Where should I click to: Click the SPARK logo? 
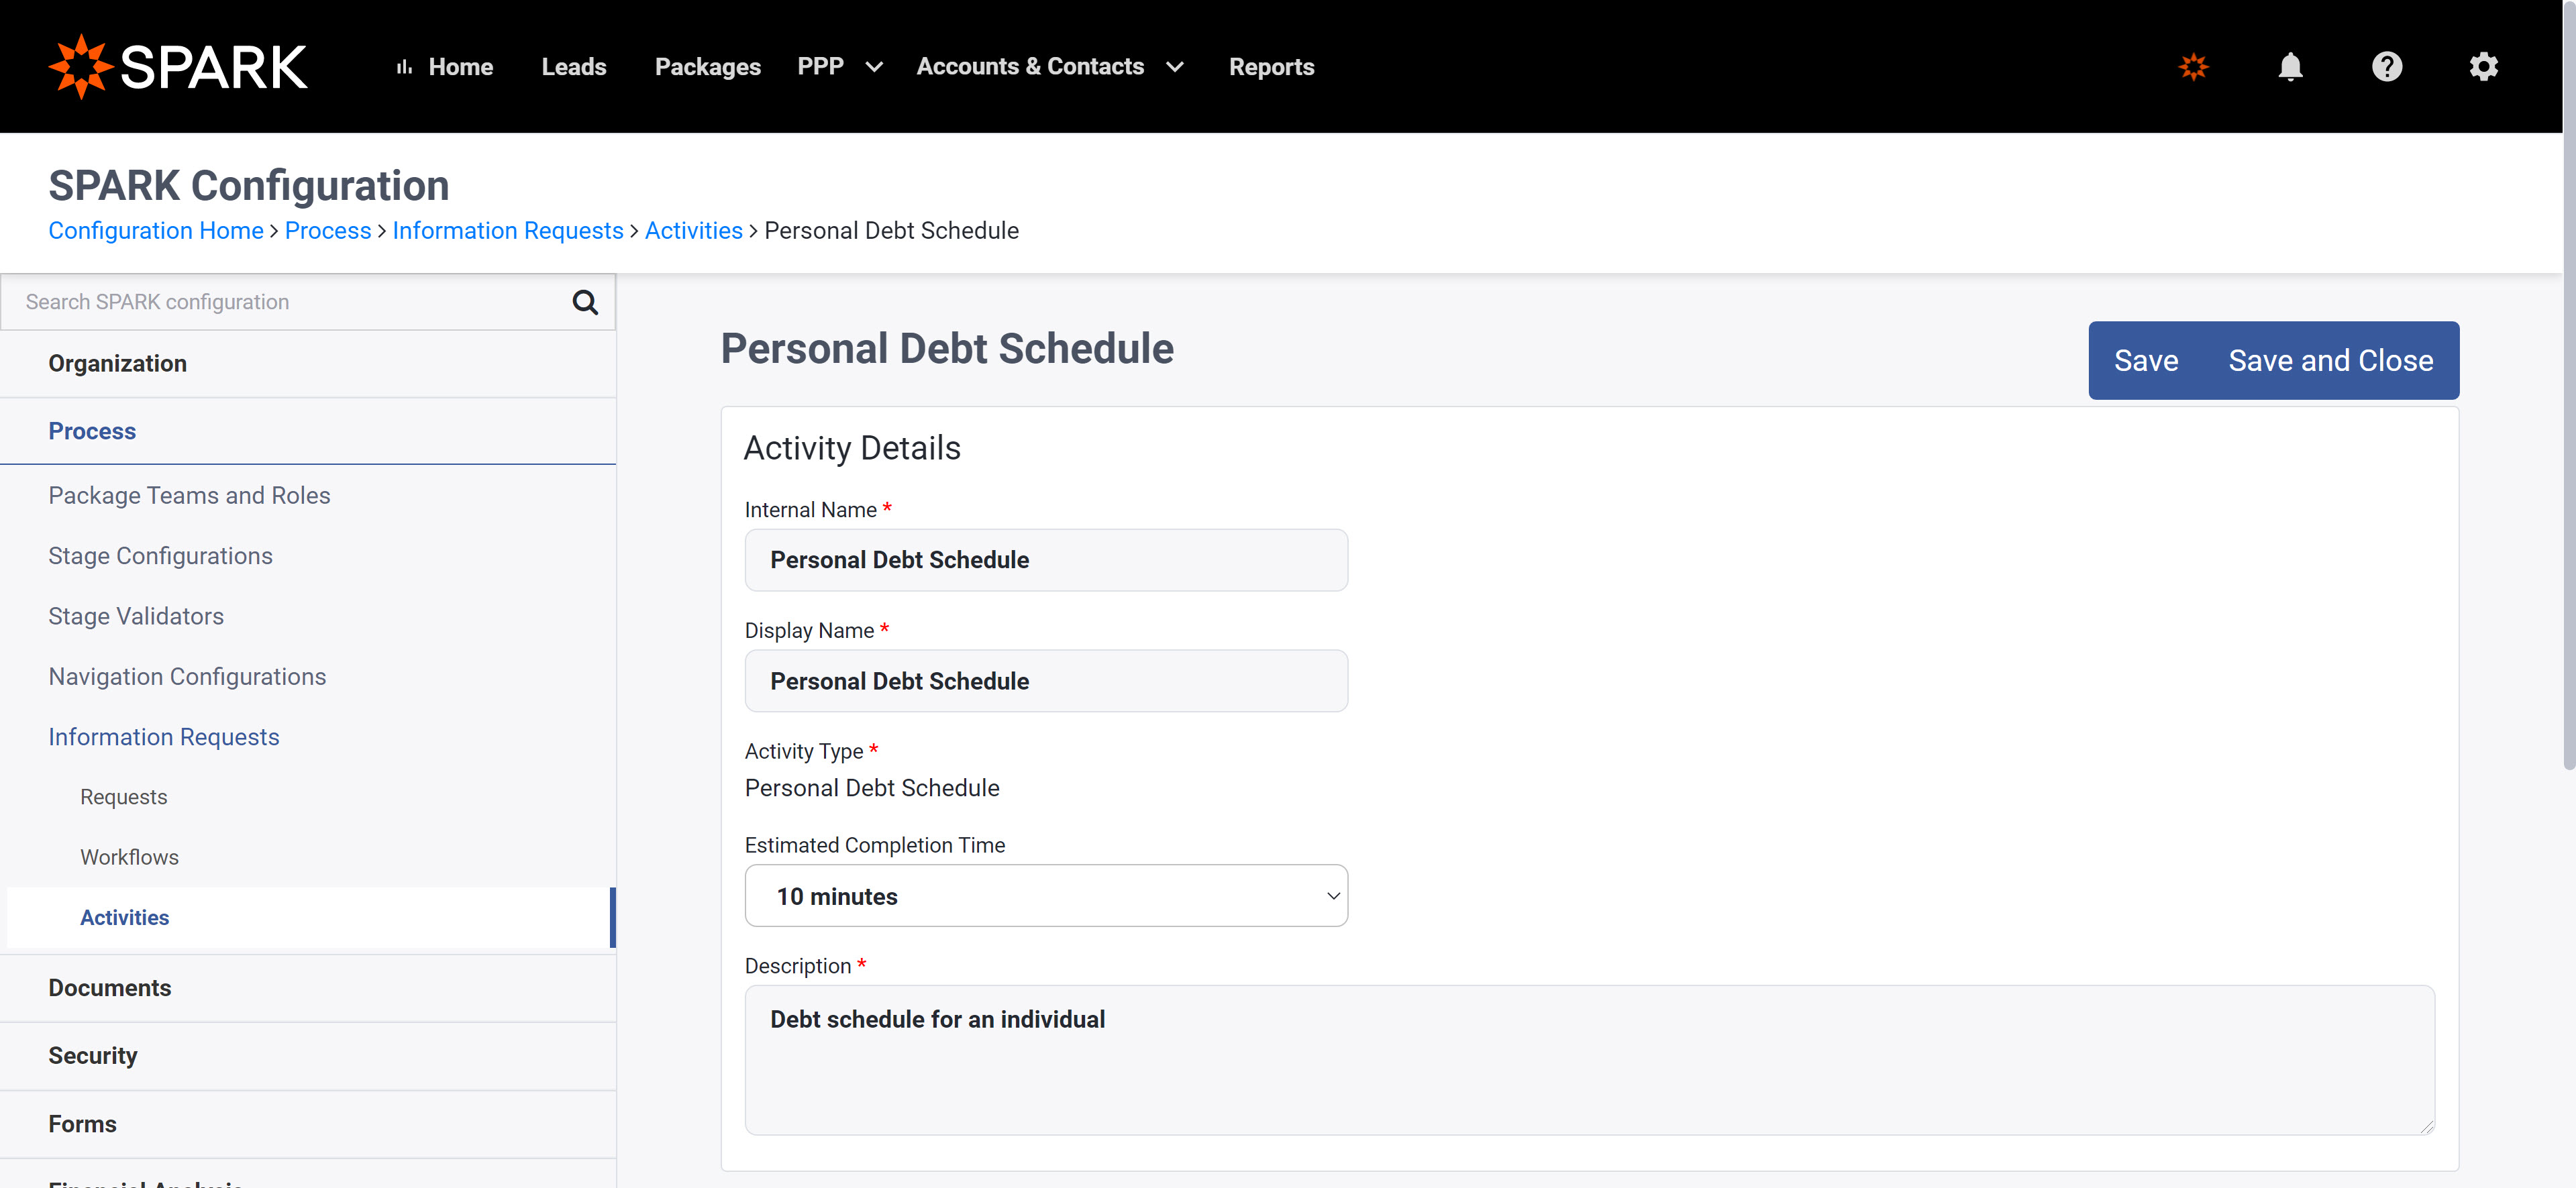click(178, 67)
